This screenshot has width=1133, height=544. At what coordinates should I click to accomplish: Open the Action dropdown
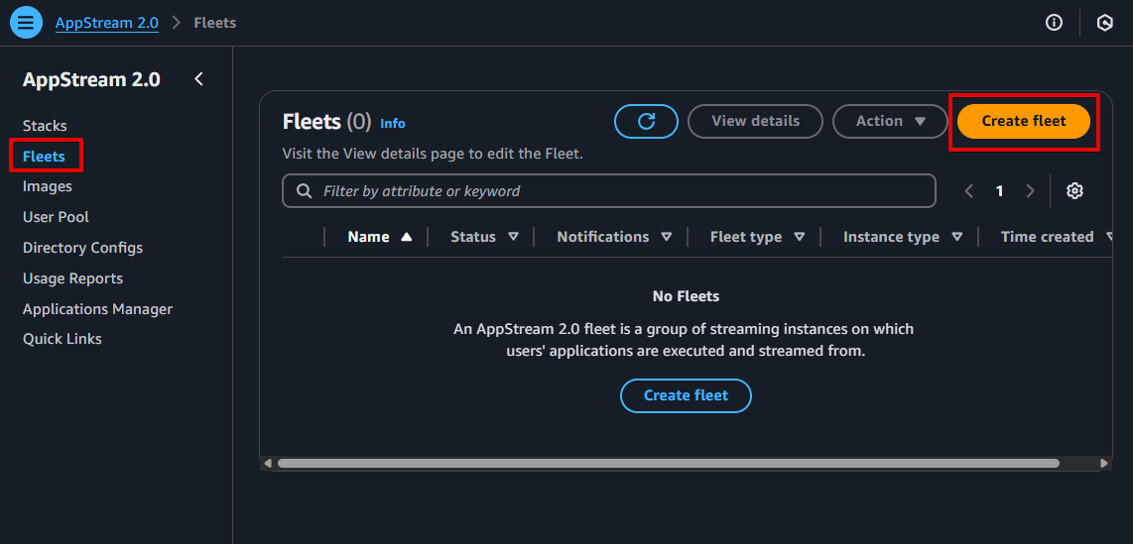pyautogui.click(x=890, y=121)
